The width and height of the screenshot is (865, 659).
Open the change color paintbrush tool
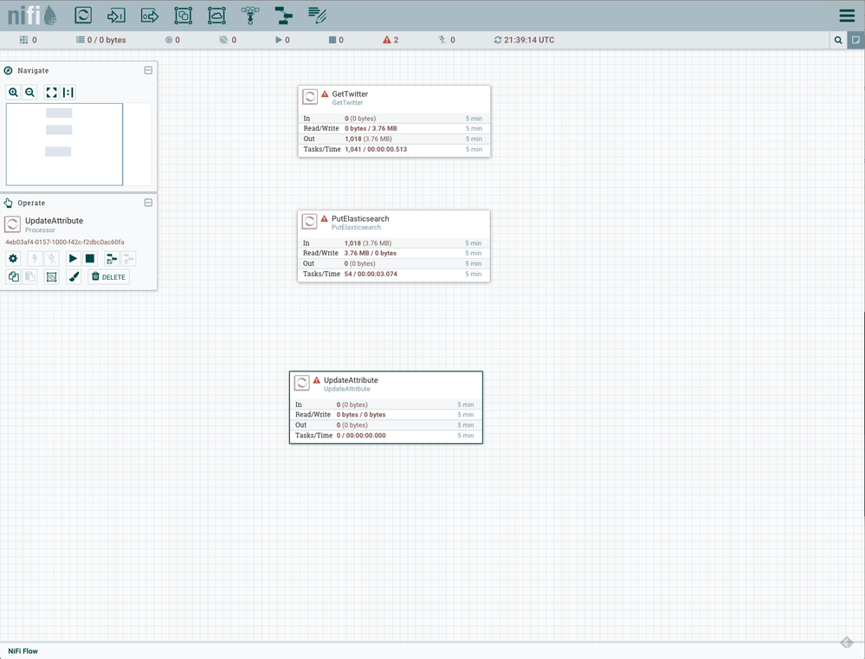pyautogui.click(x=74, y=277)
